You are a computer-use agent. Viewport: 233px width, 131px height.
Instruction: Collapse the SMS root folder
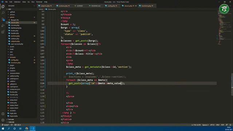pyautogui.click(x=10, y=9)
